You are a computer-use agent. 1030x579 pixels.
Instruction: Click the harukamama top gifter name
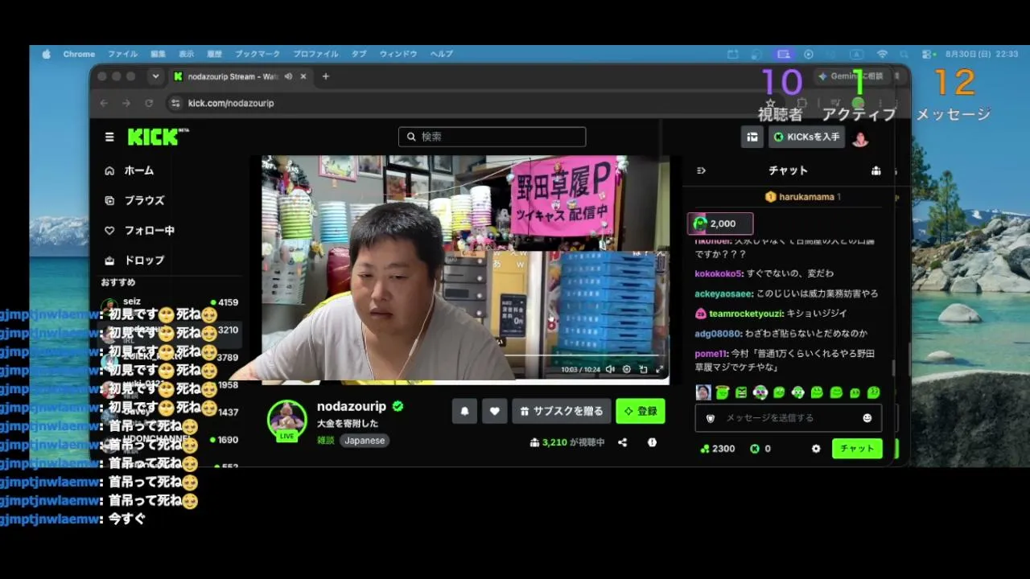pyautogui.click(x=806, y=197)
